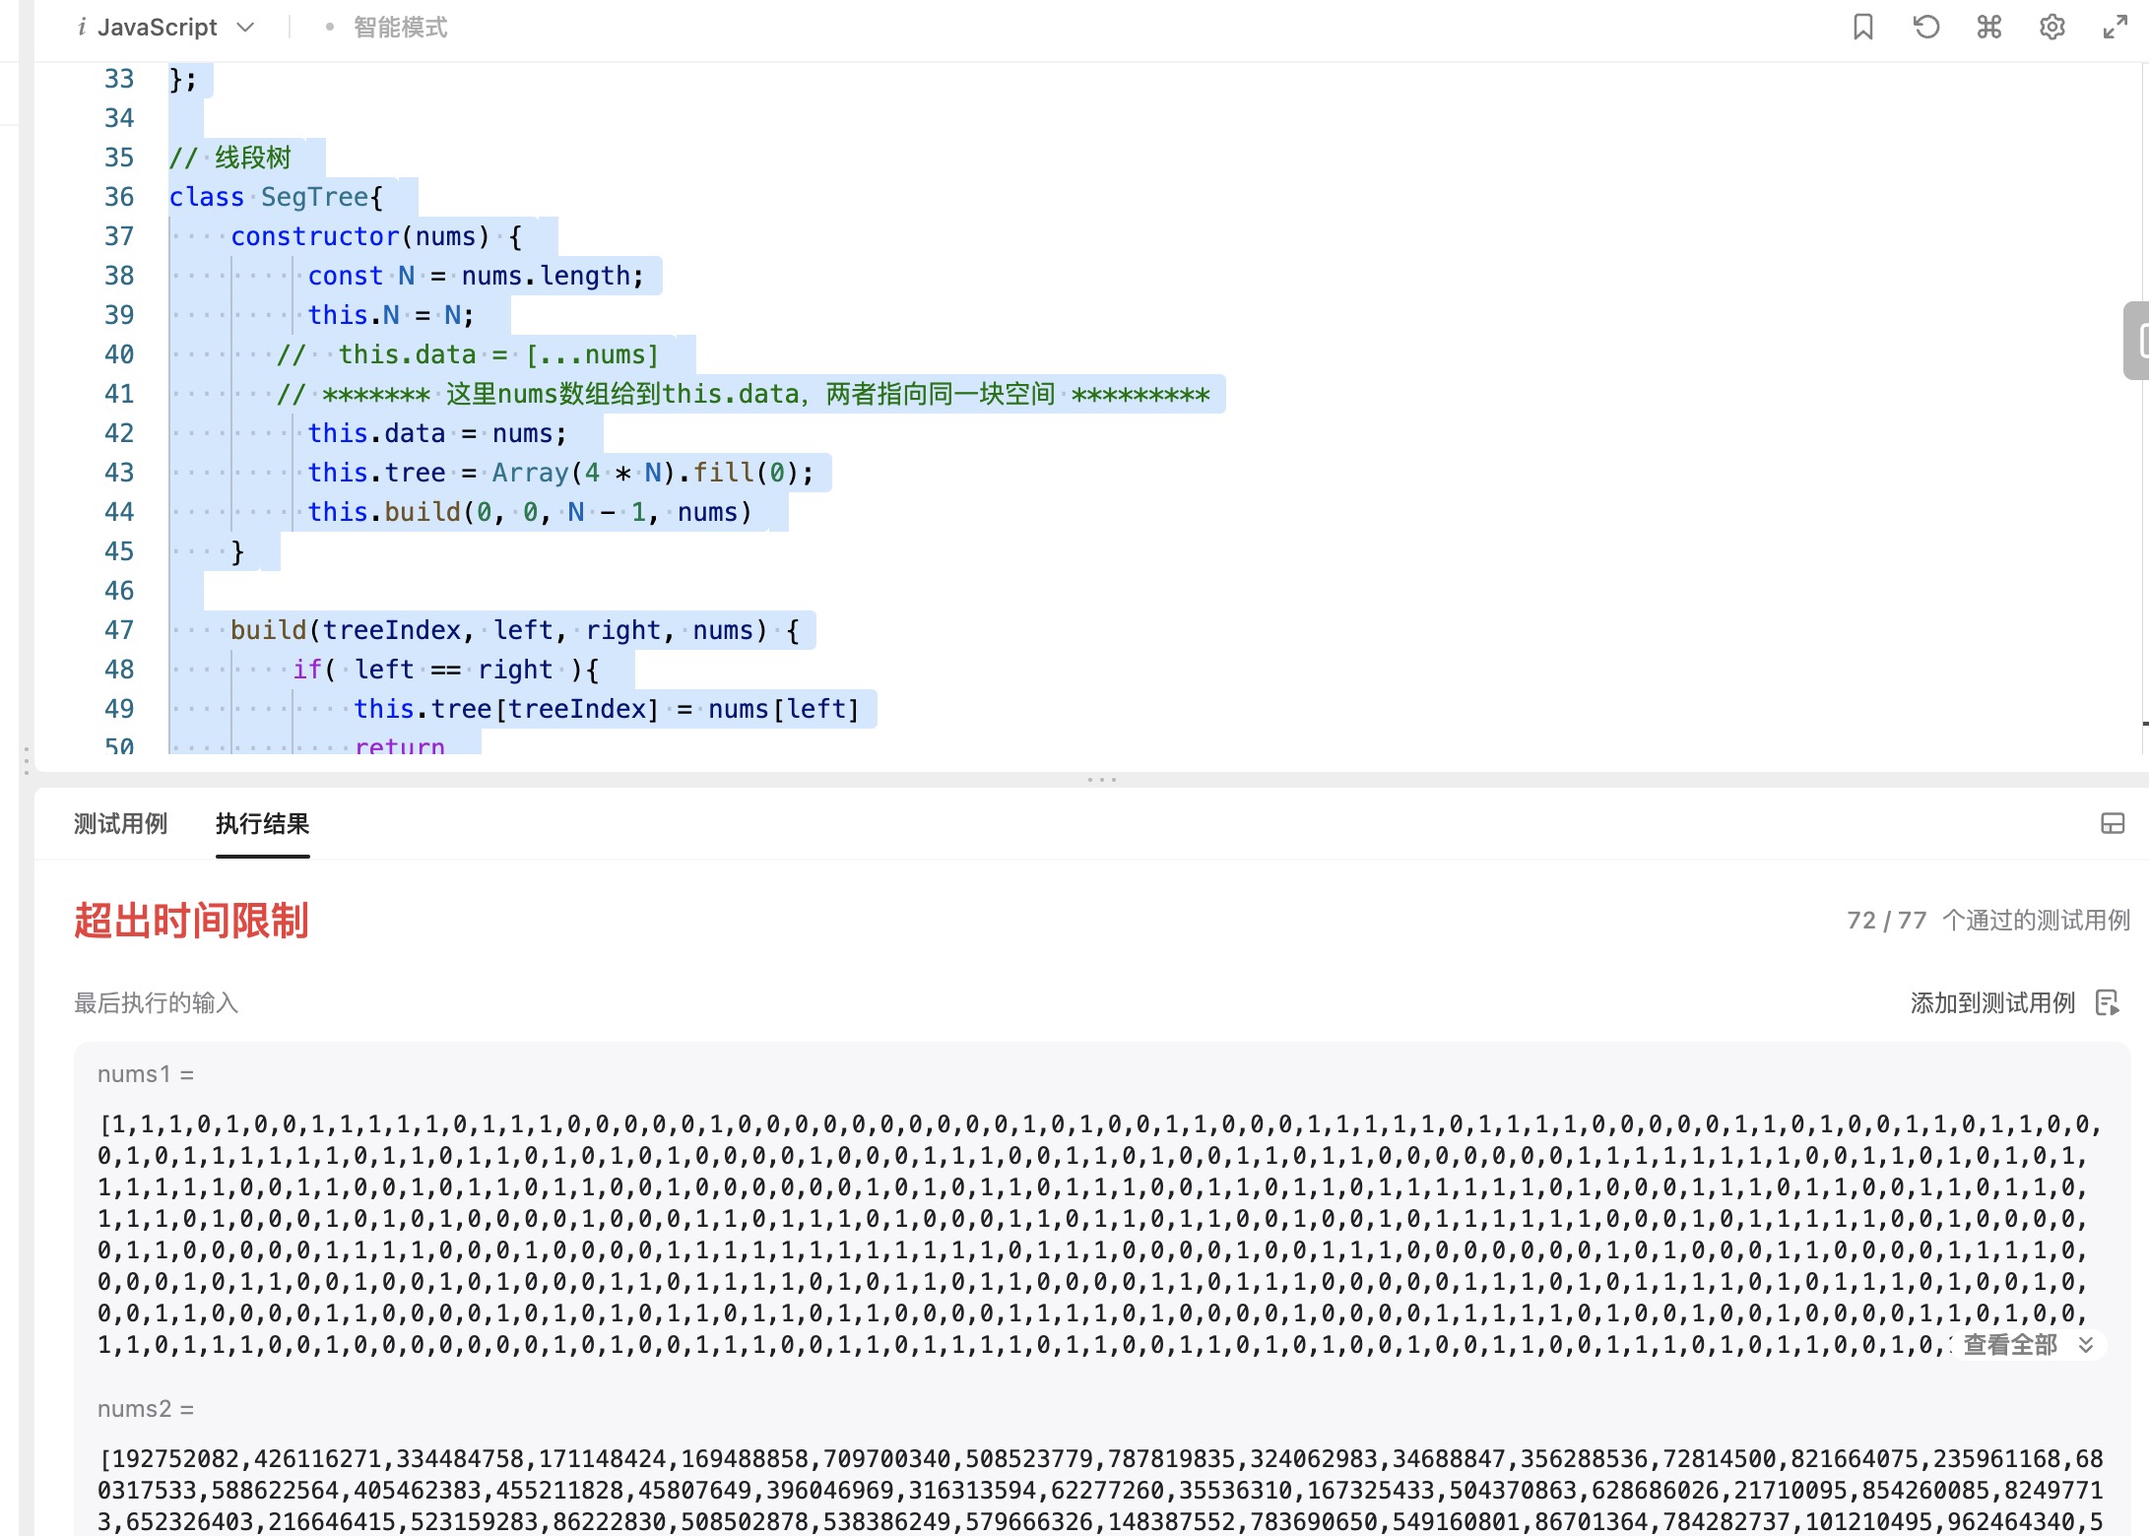Open keyboard shortcuts command icon
2149x1536 pixels.
[1989, 28]
